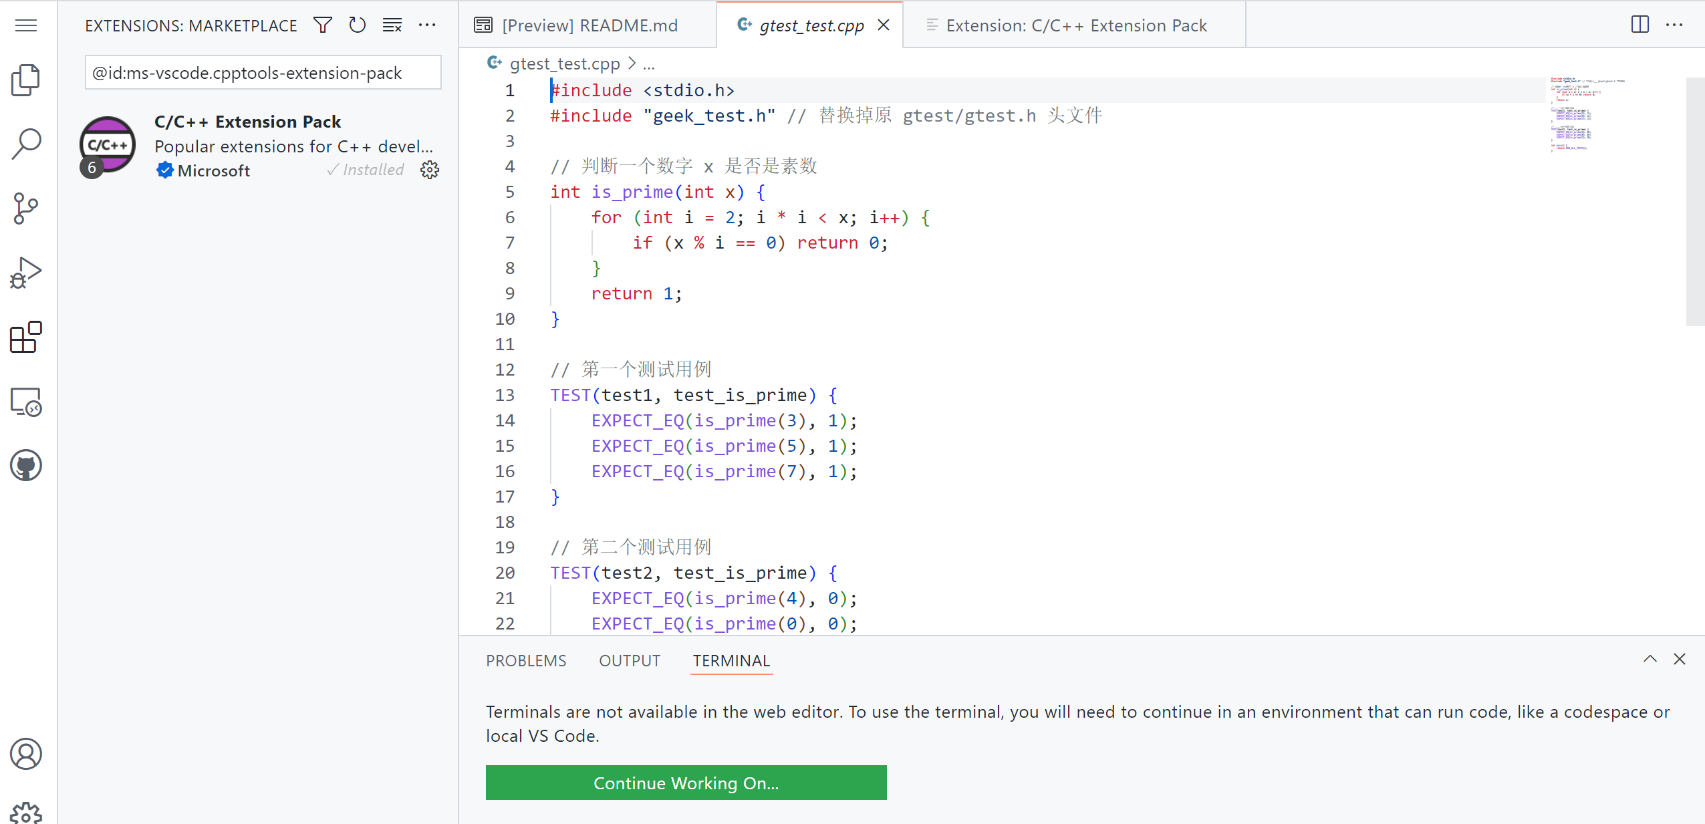Open the Explorer view in activity bar
The width and height of the screenshot is (1705, 824).
[26, 80]
